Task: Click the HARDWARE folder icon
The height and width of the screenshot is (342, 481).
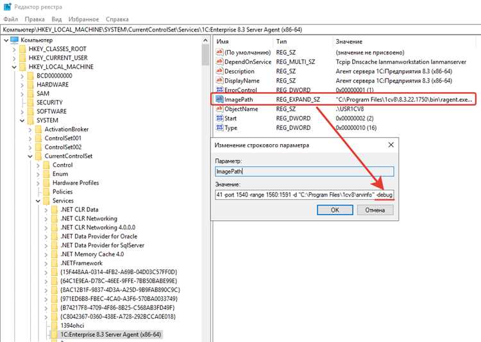Action: pyautogui.click(x=31, y=85)
